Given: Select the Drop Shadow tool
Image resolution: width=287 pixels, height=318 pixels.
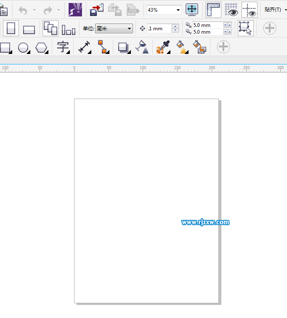Looking at the screenshot, I should 123,47.
